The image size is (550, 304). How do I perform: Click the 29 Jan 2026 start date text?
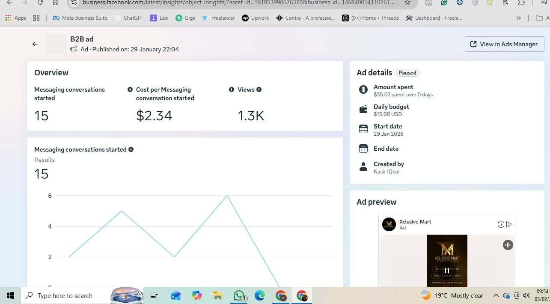[389, 134]
